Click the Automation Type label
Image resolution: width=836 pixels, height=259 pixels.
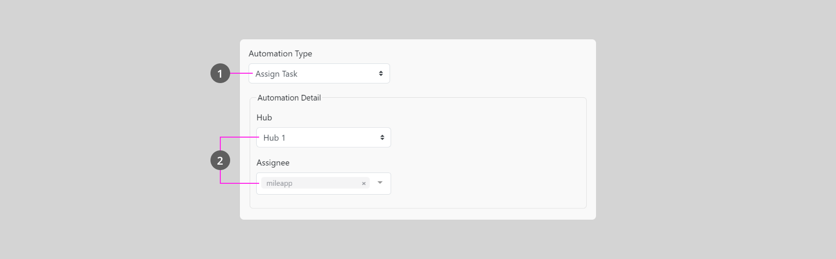[x=280, y=54]
